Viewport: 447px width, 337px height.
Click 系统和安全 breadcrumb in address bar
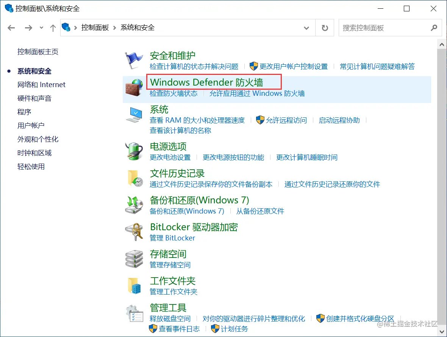(x=138, y=28)
